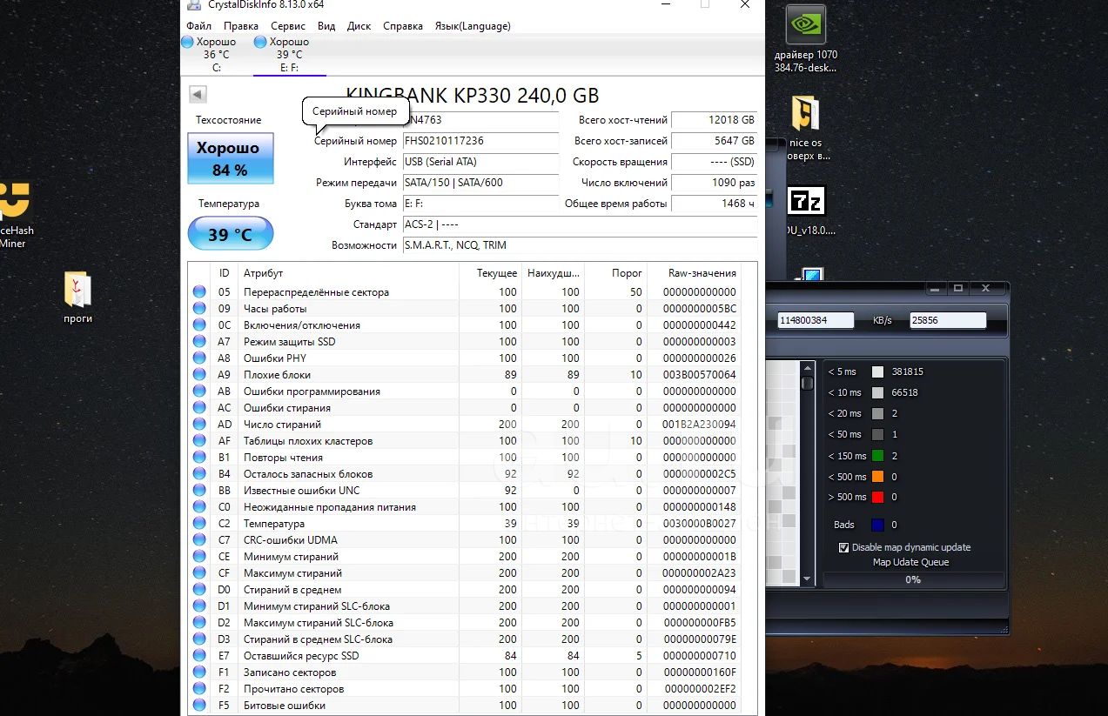Image resolution: width=1108 pixels, height=716 pixels.
Task: Select the orb for Таблицы плохих кластеров
Action: point(200,441)
